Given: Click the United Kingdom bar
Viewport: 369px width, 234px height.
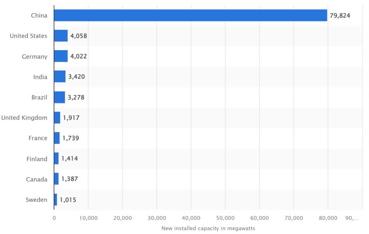Looking at the screenshot, I should click(57, 118).
